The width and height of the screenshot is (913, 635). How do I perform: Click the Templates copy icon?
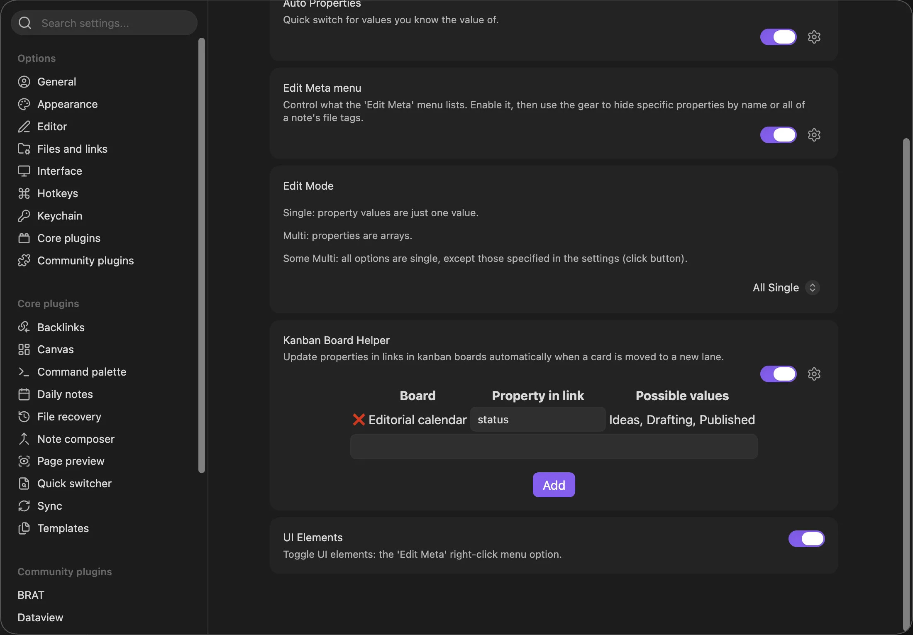coord(24,528)
